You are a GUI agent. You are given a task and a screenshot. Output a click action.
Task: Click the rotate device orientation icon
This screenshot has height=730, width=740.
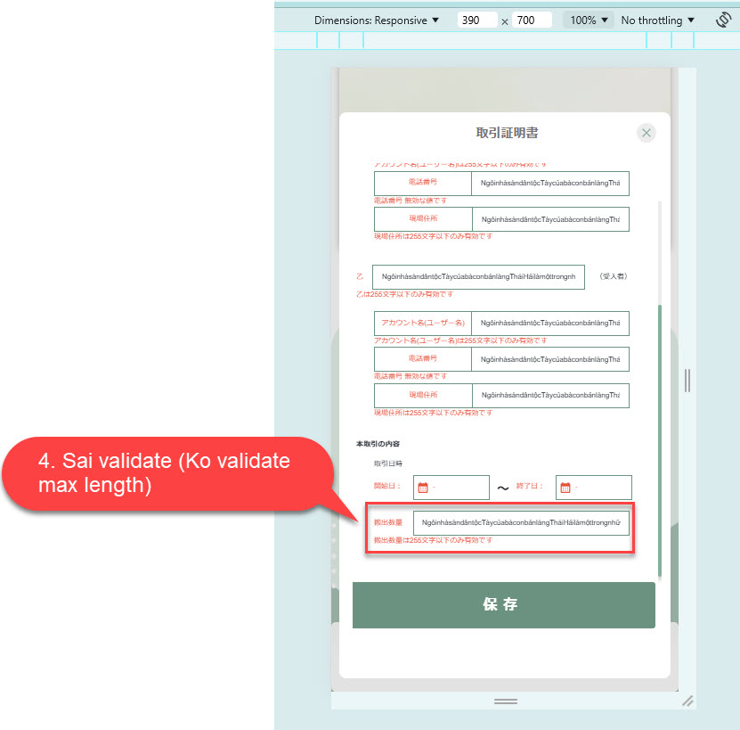pyautogui.click(x=723, y=20)
